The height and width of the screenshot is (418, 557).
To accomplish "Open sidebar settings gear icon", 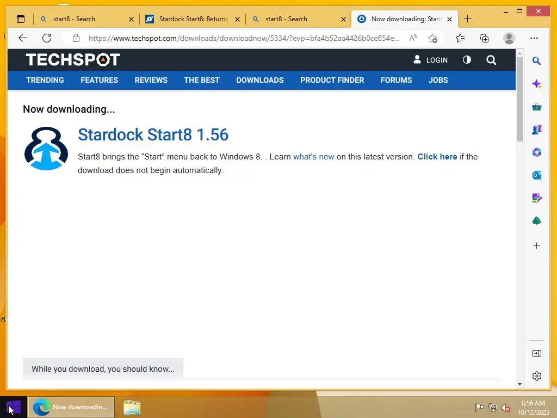I will [537, 376].
